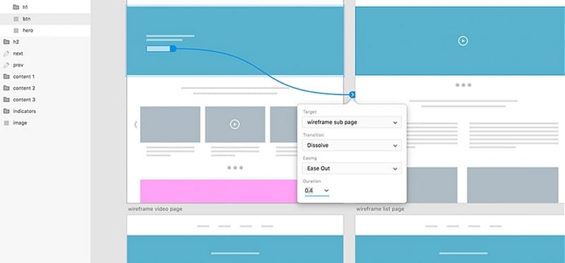Open the Duration dropdown arrow

(326, 190)
